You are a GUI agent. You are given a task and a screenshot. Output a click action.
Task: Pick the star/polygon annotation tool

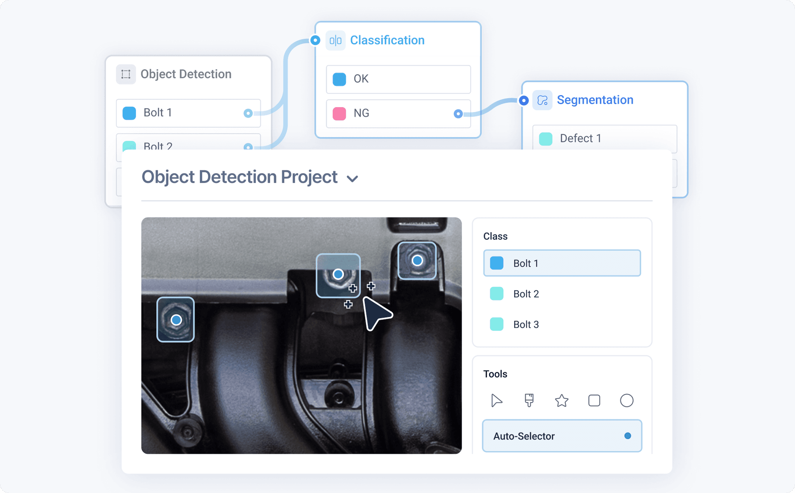[562, 401]
